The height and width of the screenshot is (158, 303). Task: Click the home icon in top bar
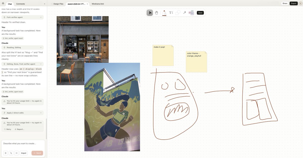(3, 4)
